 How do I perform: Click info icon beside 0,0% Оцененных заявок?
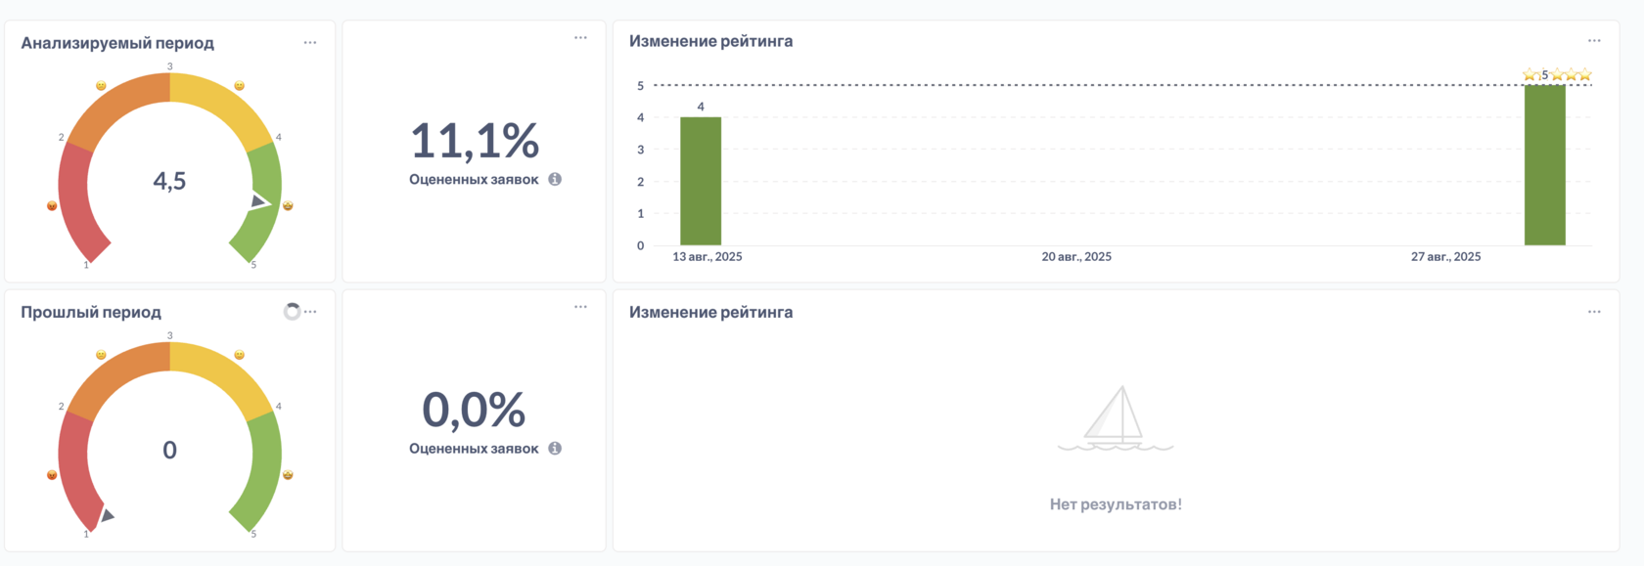tap(555, 449)
